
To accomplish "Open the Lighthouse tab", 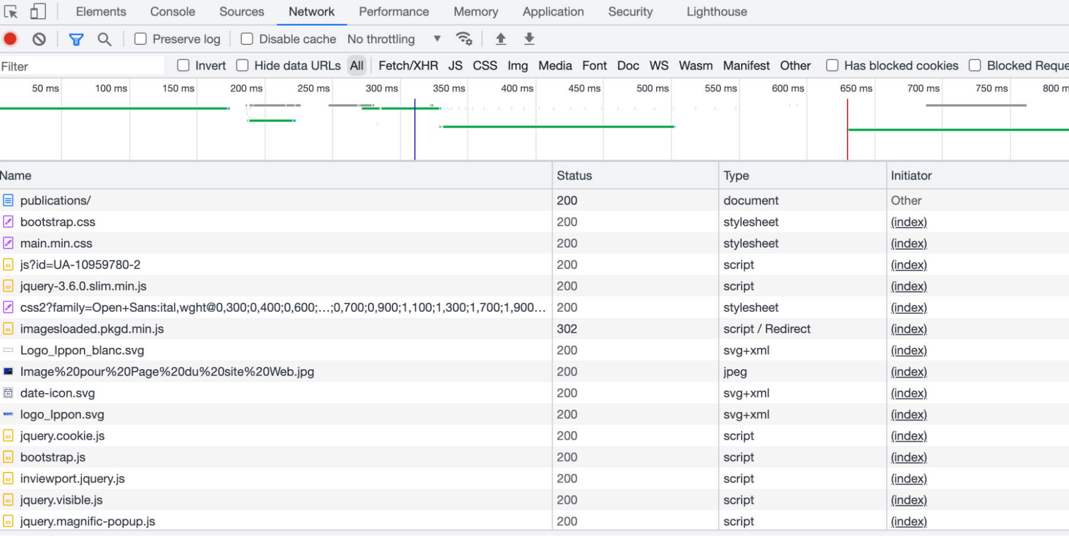I will [x=717, y=12].
